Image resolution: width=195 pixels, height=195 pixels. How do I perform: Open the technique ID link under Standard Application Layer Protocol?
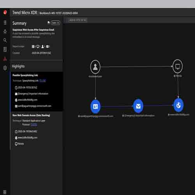click(x=34, y=124)
